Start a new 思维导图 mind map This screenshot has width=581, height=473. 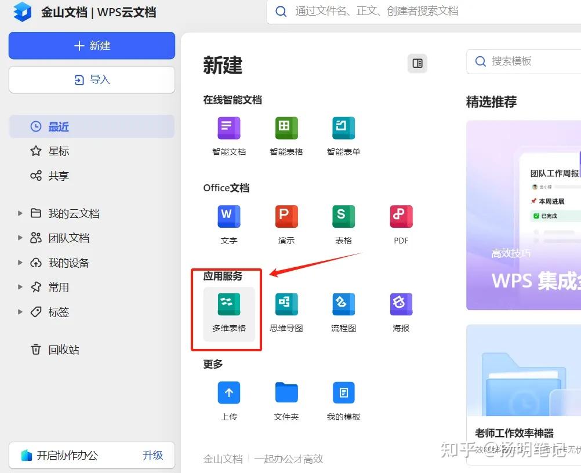[285, 304]
